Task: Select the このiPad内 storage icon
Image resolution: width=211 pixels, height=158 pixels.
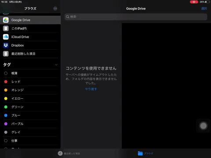Action: (6, 29)
